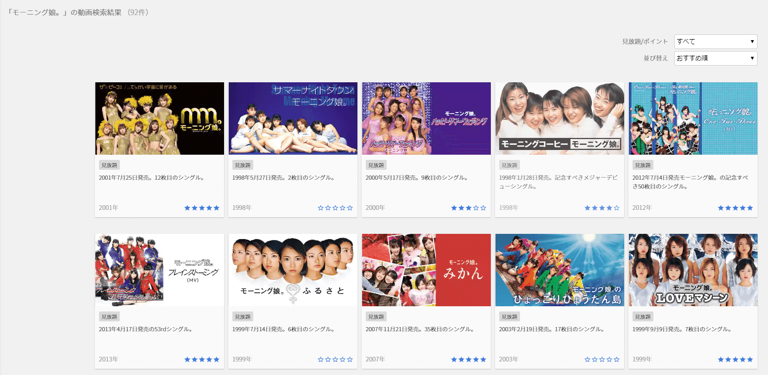Open the サマーナイトタウン video thumbnail
Image resolution: width=768 pixels, height=375 pixels.
tap(293, 118)
